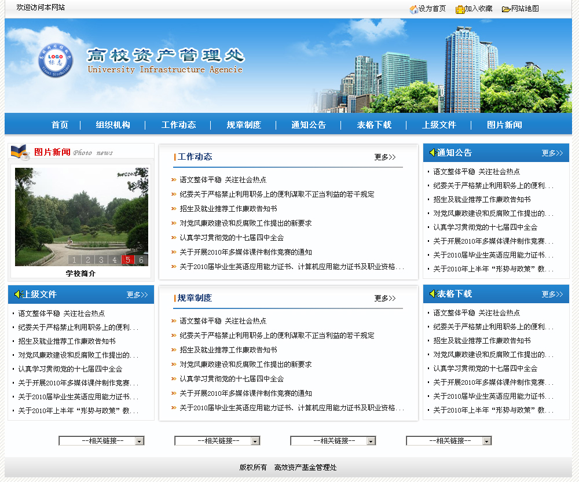
Task: Click 更多>> in the 规章制度 panel
Action: coord(384,299)
